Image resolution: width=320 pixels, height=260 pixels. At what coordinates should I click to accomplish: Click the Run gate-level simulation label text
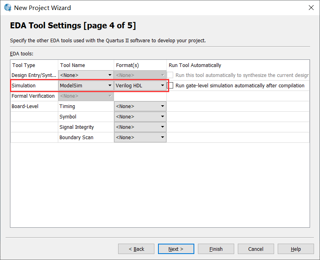[240, 85]
